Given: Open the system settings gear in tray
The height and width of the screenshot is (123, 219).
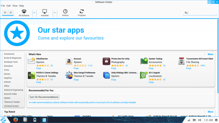Looking at the screenshot, I should (x=216, y=120).
